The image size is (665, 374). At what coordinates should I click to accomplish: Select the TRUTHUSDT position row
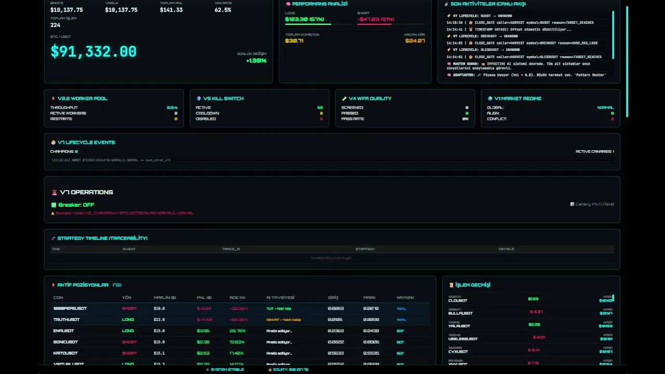[241, 319]
